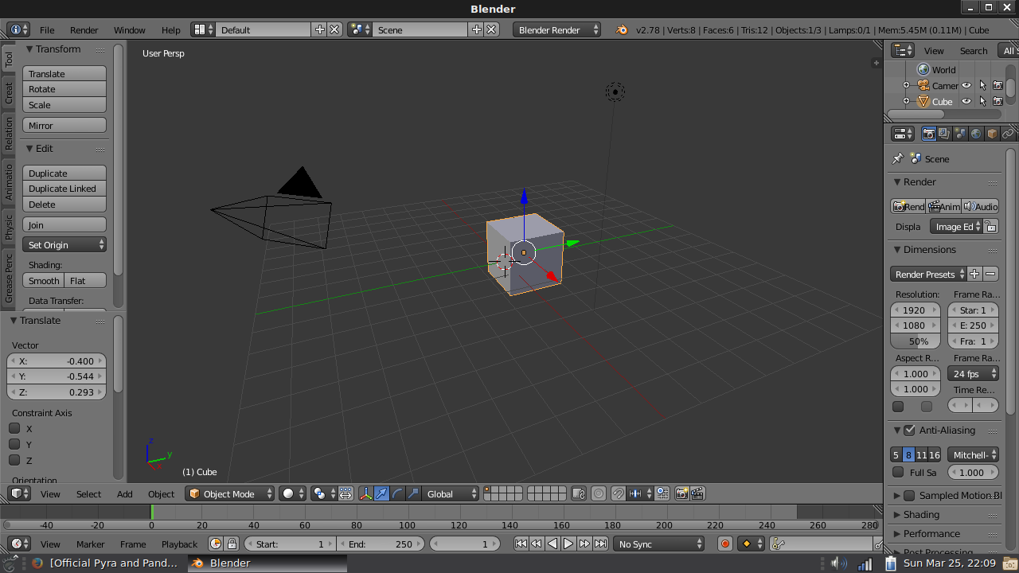Open the 24 fps frame rate dropdown

point(973,373)
